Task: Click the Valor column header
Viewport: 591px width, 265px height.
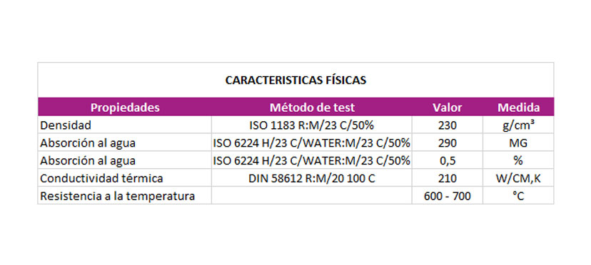Action: (x=448, y=108)
